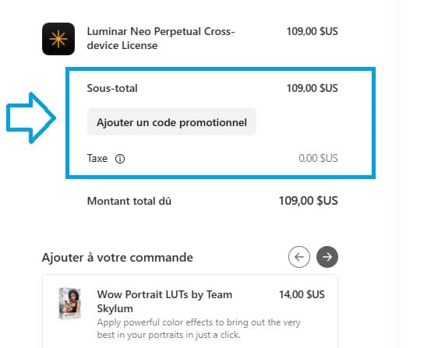The width and height of the screenshot is (445, 348).
Task: Click the Taxe label
Action: 97,158
